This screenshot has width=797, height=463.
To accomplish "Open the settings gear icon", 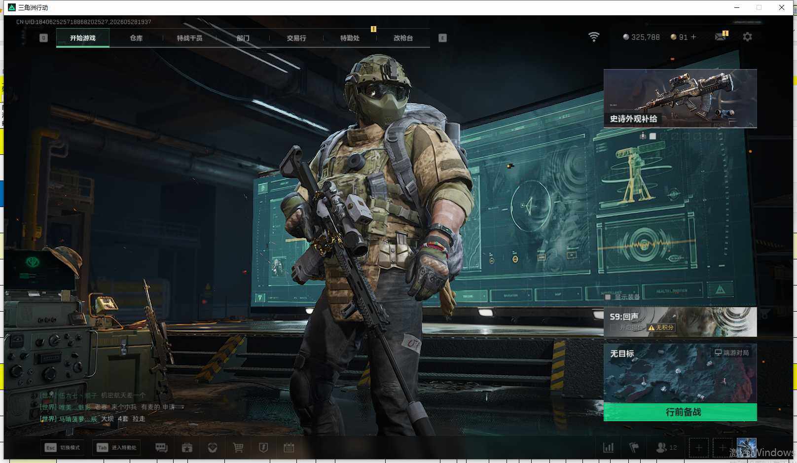I will [x=747, y=37].
